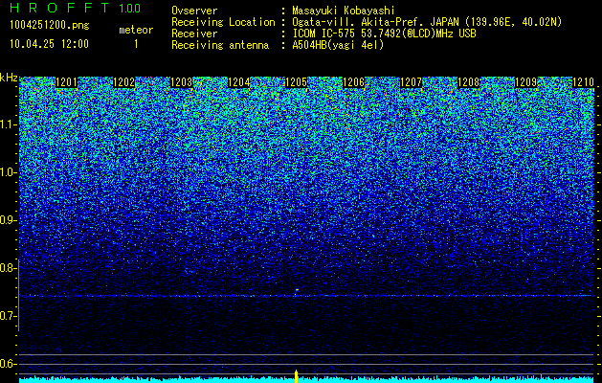Click the HROFFT title text
The image size is (602, 383).
[x=59, y=8]
